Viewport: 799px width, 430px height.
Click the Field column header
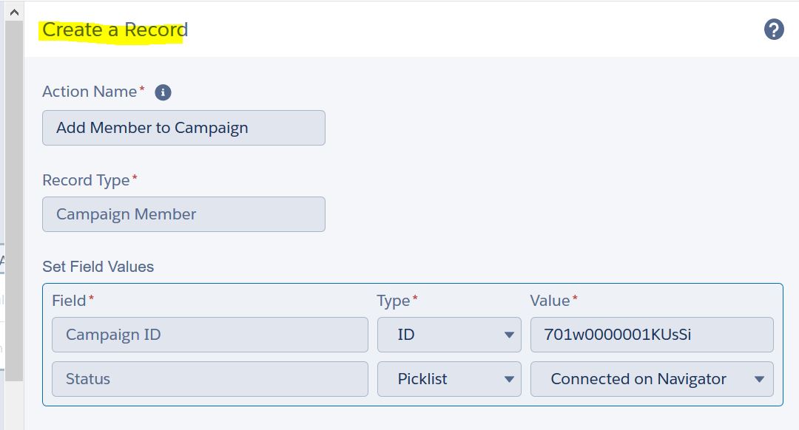[x=70, y=301]
